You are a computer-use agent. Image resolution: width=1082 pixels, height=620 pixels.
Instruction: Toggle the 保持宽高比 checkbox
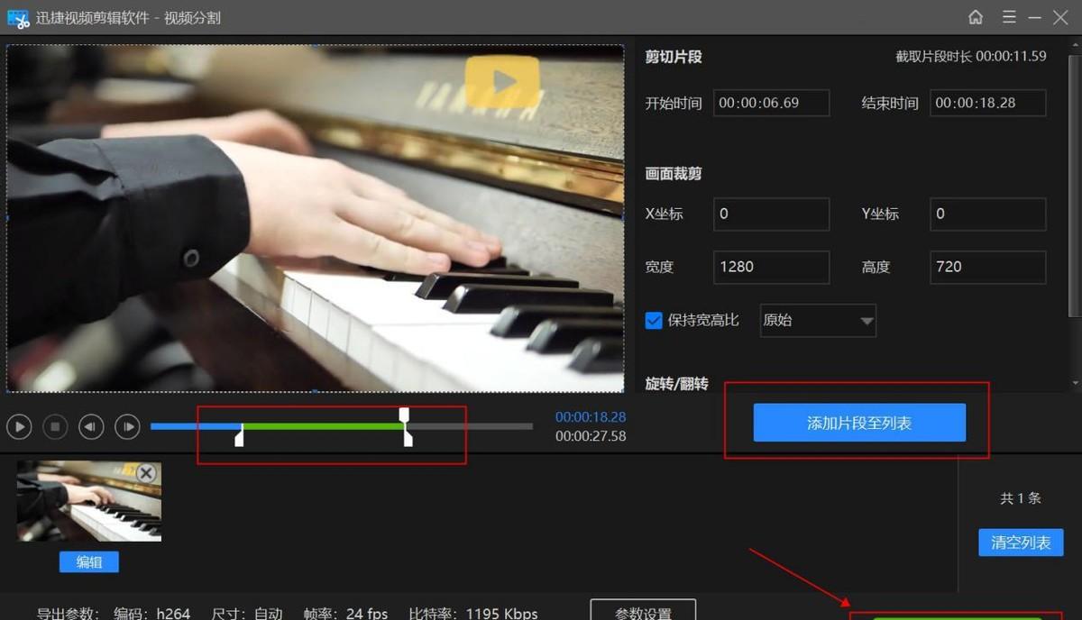click(x=654, y=320)
